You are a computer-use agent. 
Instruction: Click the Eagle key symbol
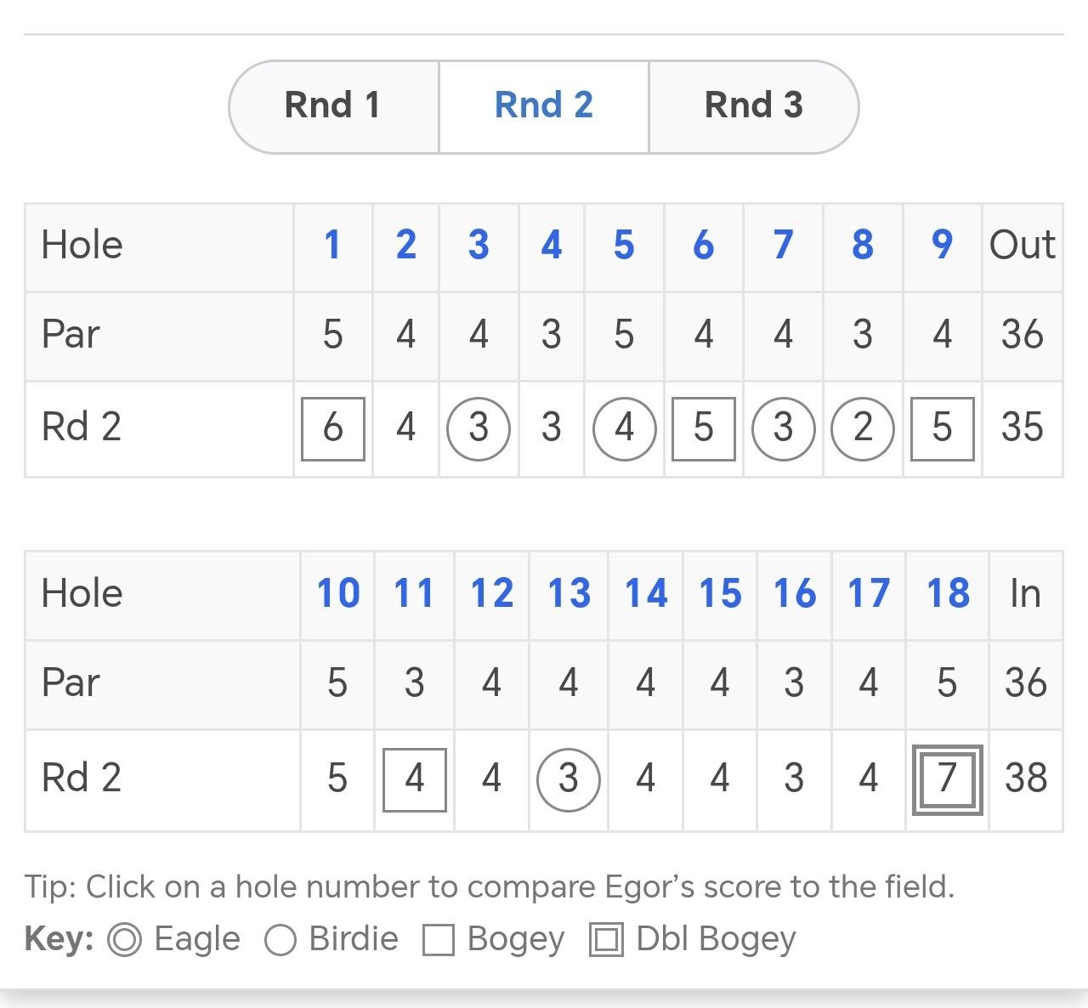click(x=125, y=940)
